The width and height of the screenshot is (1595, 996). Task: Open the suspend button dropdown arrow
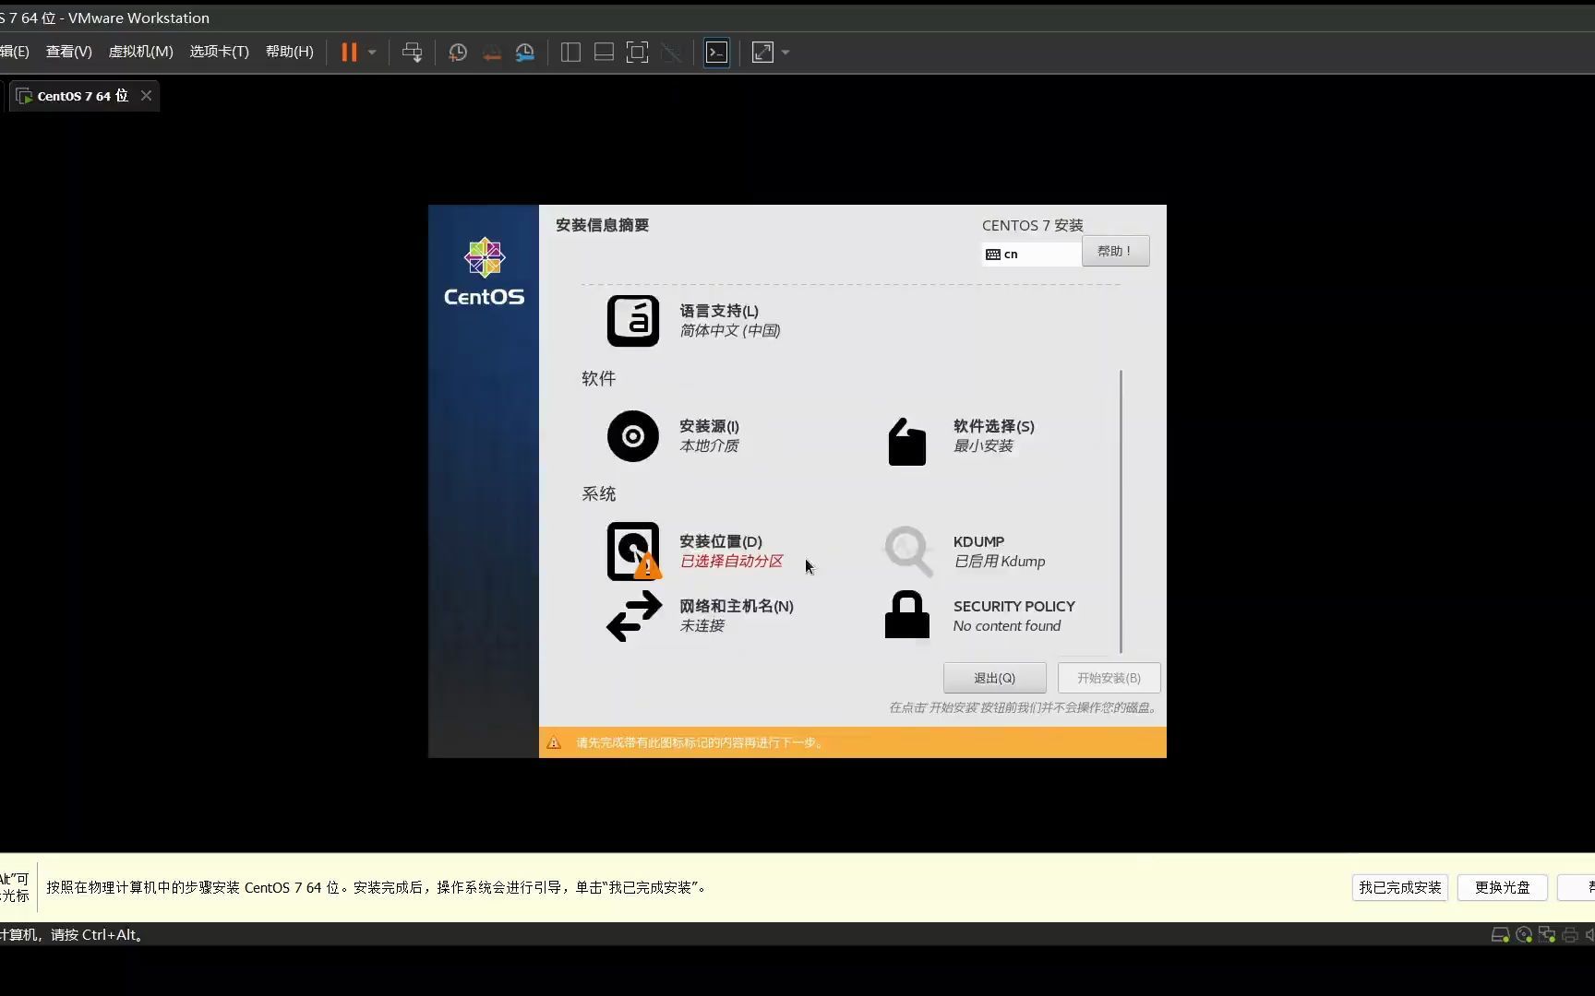click(x=373, y=53)
